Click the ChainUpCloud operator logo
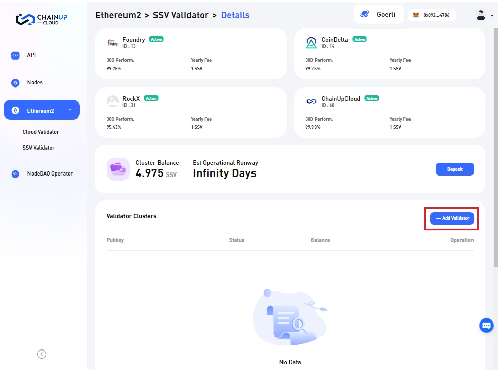 click(x=311, y=101)
